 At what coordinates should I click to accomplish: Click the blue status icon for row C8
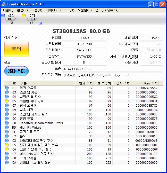(x=7, y=158)
